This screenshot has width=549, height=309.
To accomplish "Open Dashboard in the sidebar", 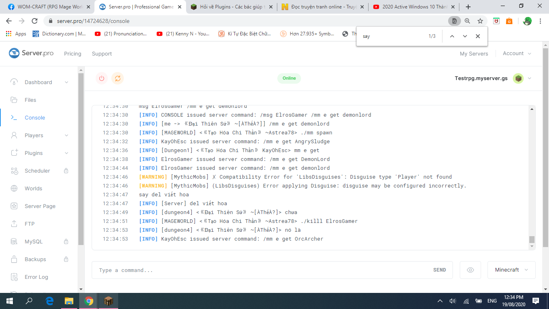I will 38,82.
